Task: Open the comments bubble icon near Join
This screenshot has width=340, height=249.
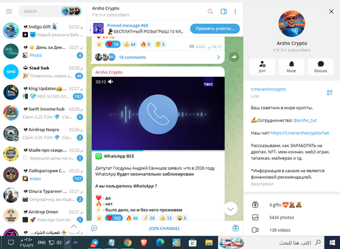Action: (94, 229)
